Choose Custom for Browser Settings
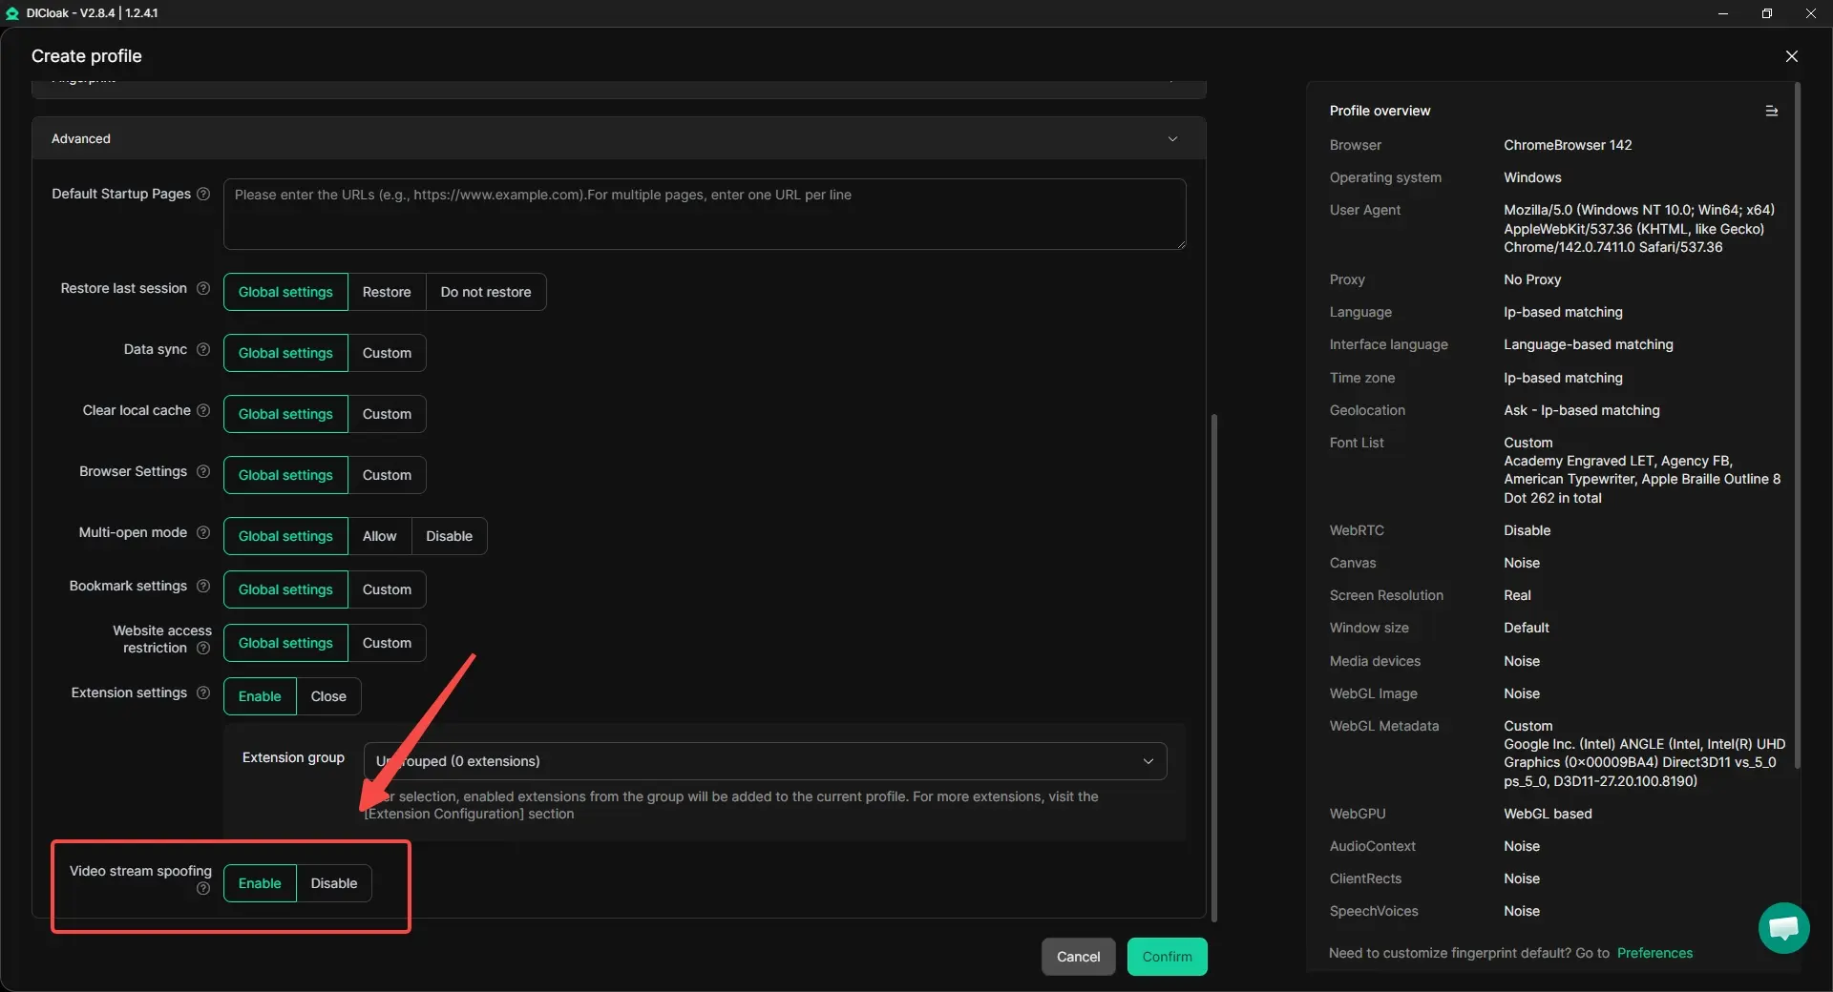This screenshot has width=1833, height=992. (x=387, y=475)
